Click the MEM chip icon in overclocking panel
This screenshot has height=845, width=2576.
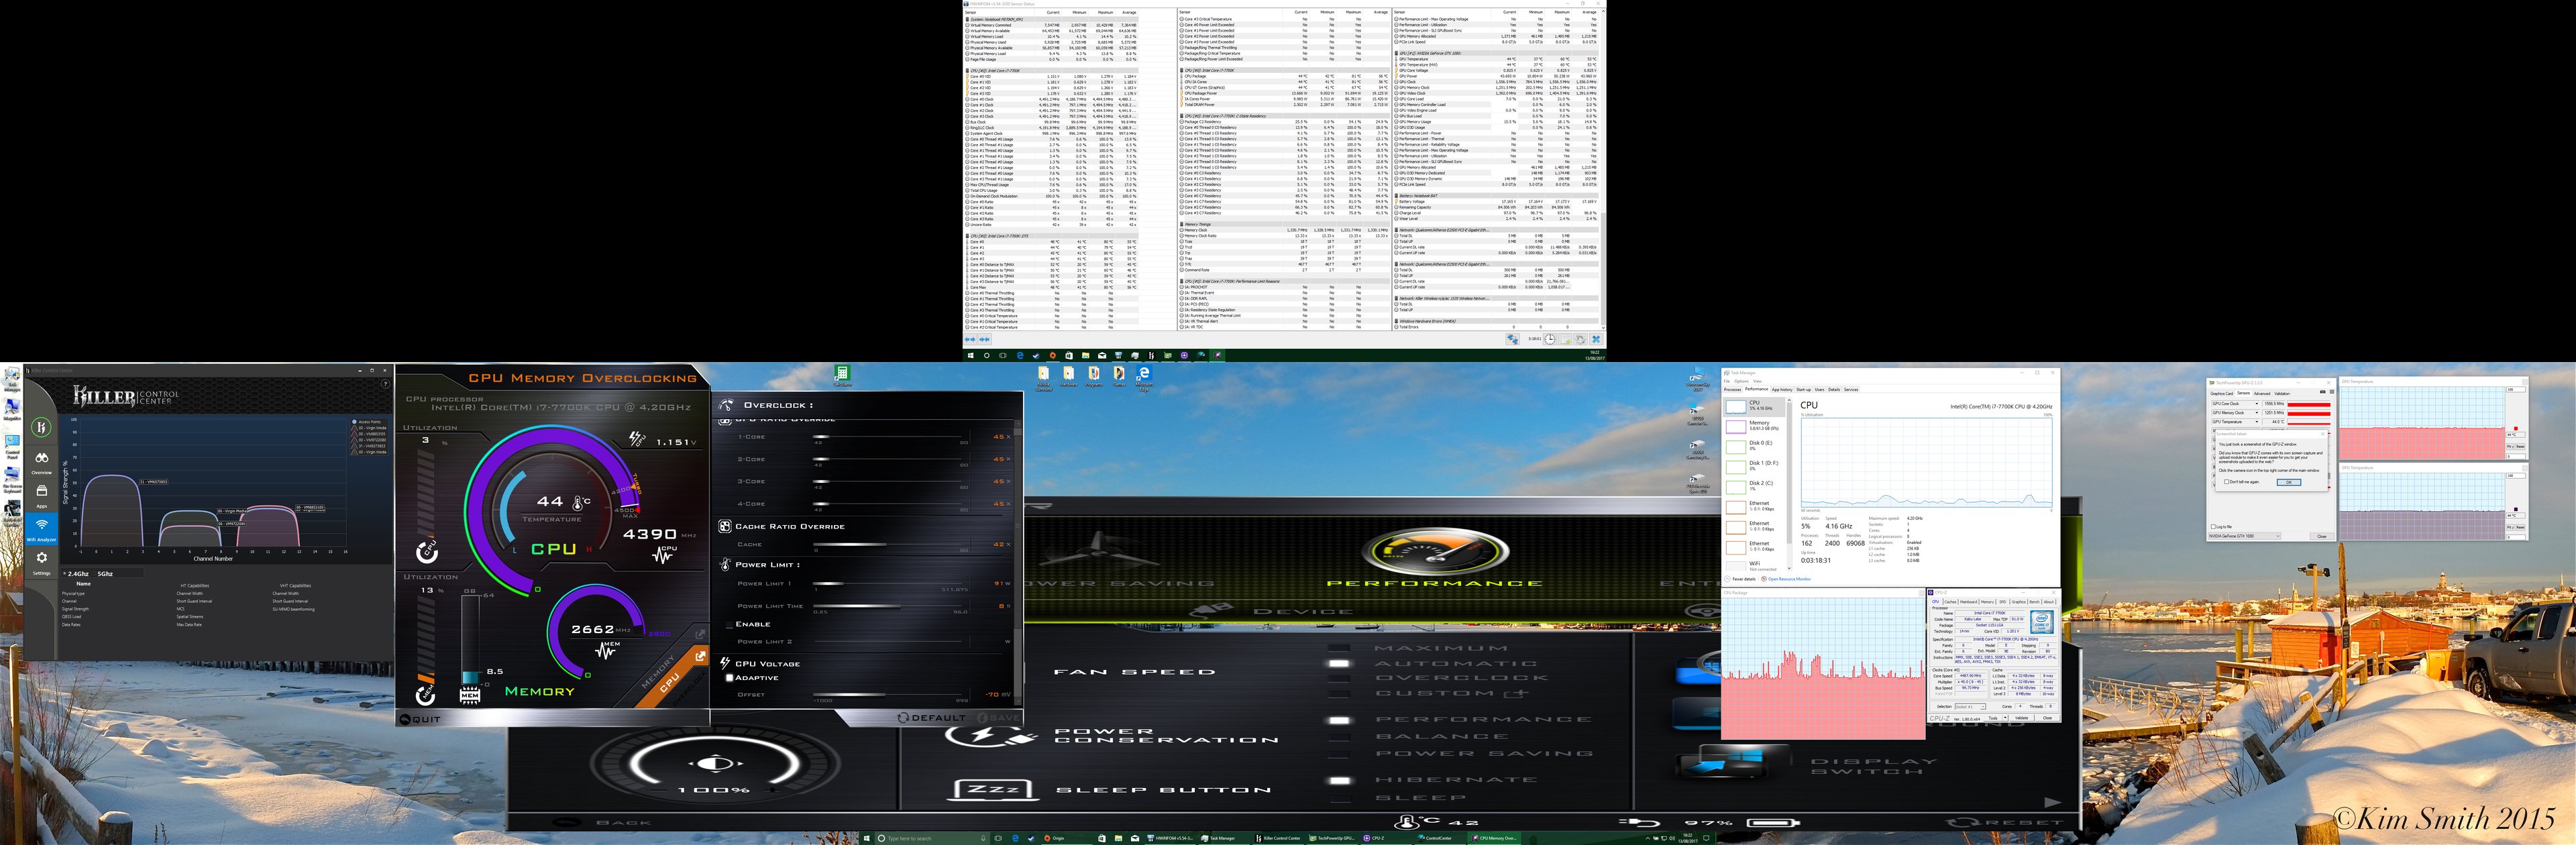470,696
